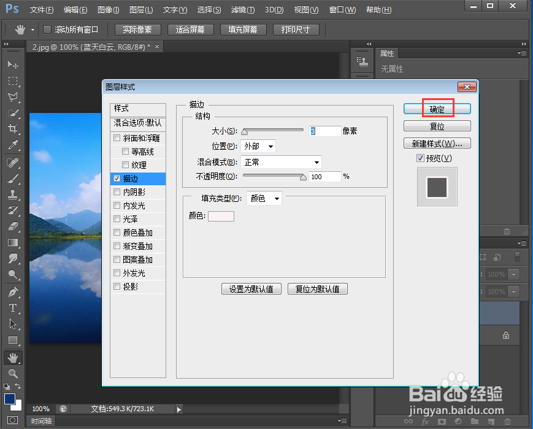The width and height of the screenshot is (533, 429).
Task: Select the Brush tool
Action: (x=13, y=179)
